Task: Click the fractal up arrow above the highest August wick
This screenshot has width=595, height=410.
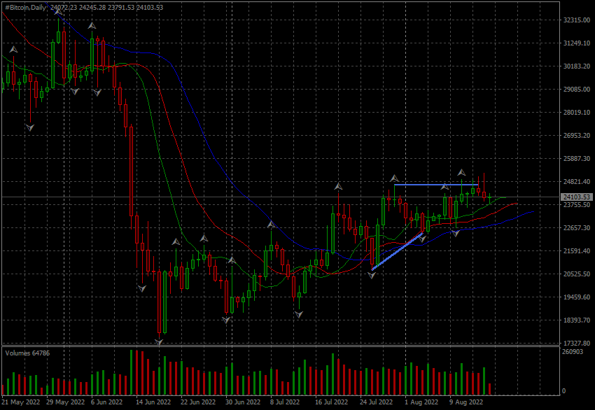Action: click(x=461, y=172)
